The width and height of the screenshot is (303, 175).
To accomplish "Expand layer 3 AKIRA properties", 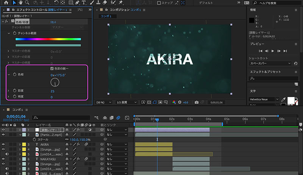I will point(20,144).
